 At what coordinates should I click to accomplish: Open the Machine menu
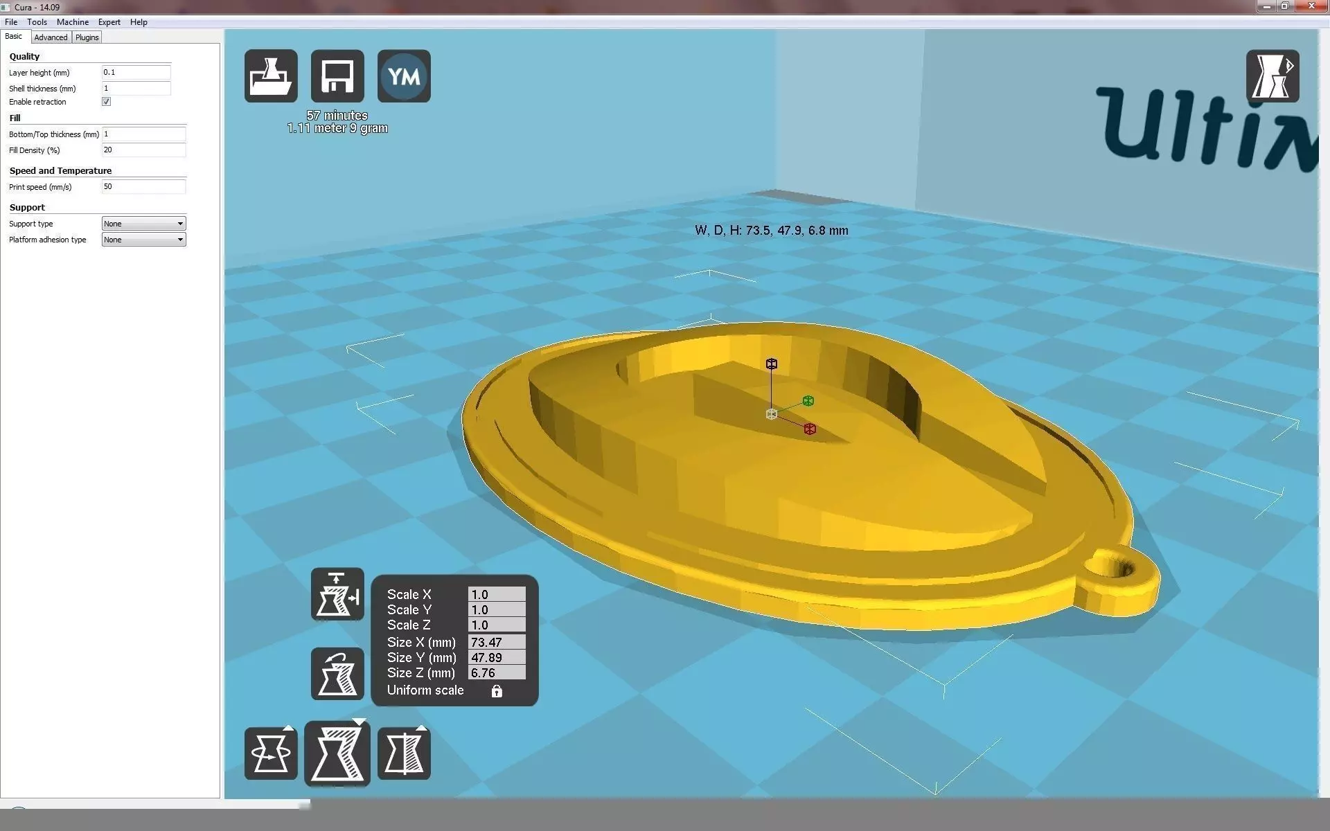(72, 22)
